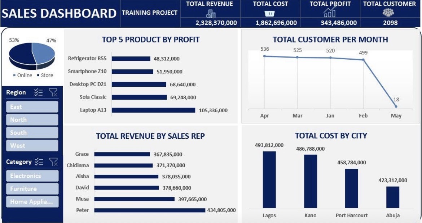Select the Furniture category
This screenshot has width=422, height=223.
[32, 189]
